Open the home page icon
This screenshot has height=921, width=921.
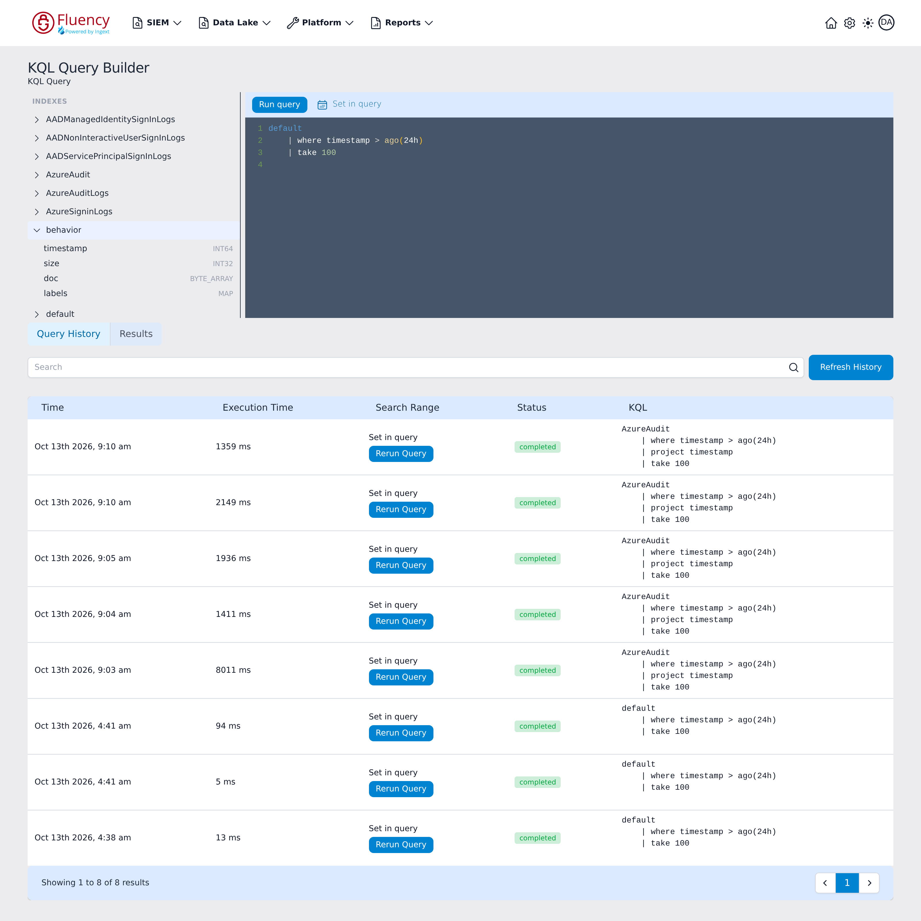831,23
